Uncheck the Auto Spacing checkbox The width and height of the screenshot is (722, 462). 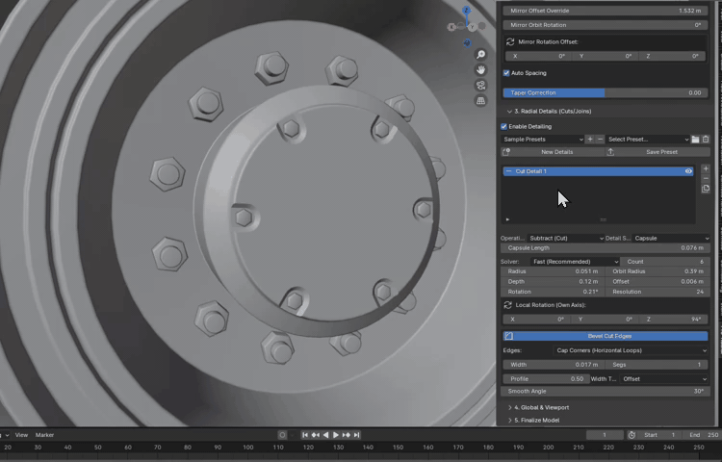point(506,73)
